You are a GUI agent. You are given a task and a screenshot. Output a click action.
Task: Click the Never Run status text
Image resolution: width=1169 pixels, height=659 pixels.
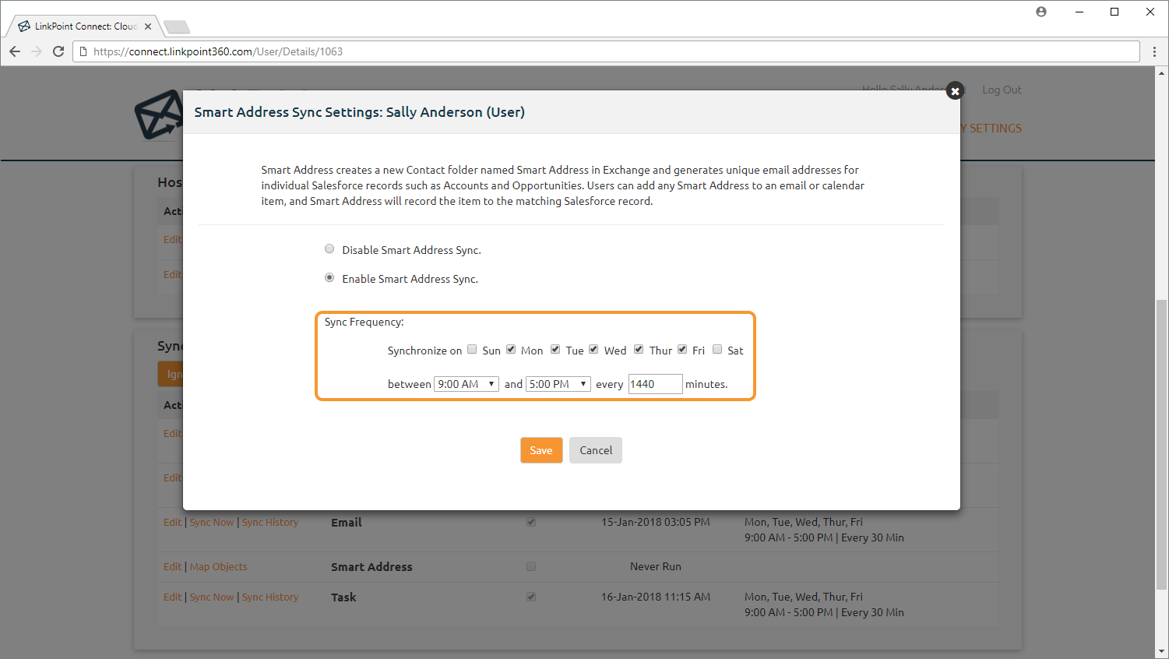click(x=656, y=566)
